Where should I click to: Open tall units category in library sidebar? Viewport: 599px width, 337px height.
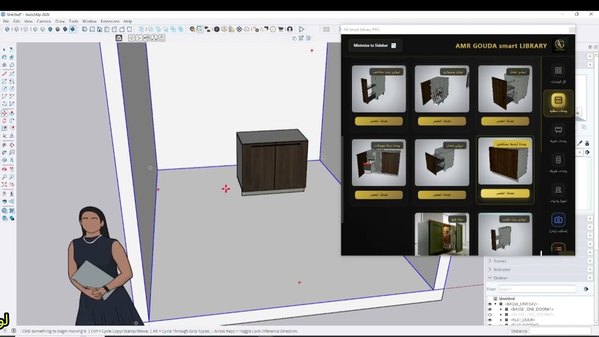(558, 163)
